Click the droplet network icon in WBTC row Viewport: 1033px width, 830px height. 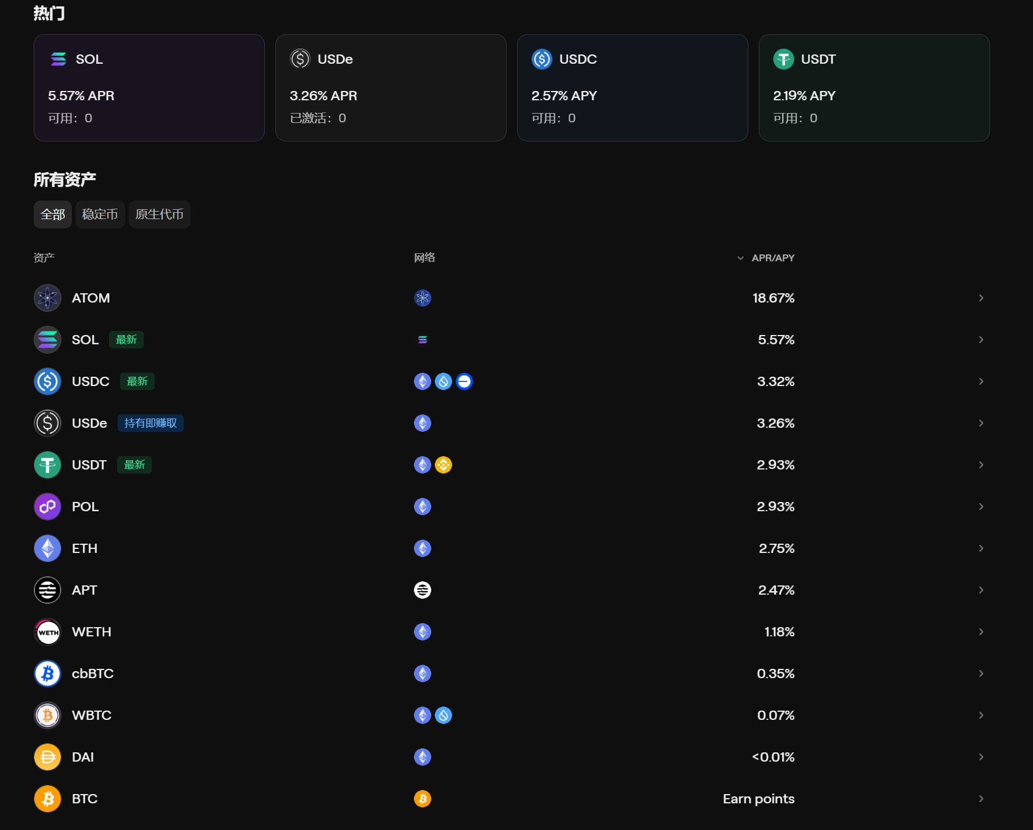[443, 715]
